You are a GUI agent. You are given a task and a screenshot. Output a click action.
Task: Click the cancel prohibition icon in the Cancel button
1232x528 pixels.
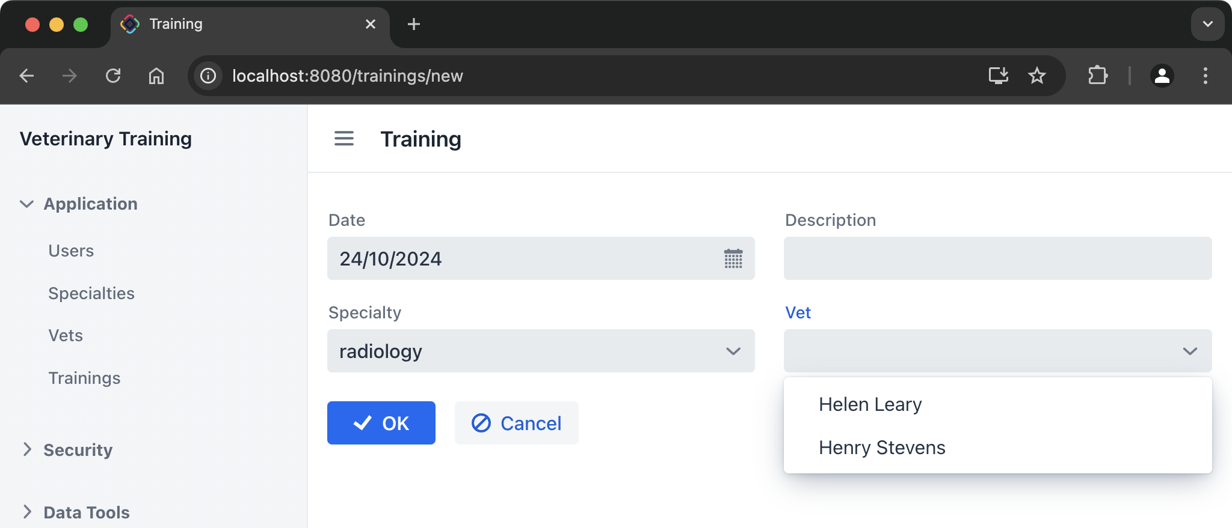click(479, 423)
